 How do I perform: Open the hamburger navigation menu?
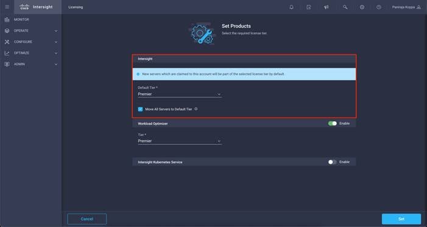point(7,7)
